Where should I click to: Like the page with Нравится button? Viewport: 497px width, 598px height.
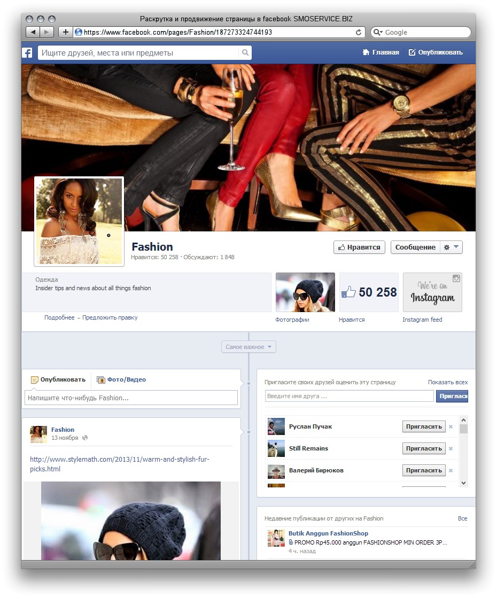(x=359, y=247)
